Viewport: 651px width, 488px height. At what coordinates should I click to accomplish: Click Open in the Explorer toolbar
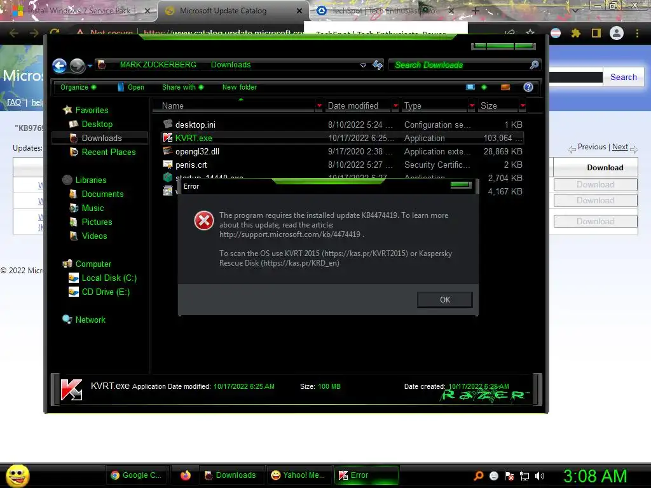click(x=131, y=87)
